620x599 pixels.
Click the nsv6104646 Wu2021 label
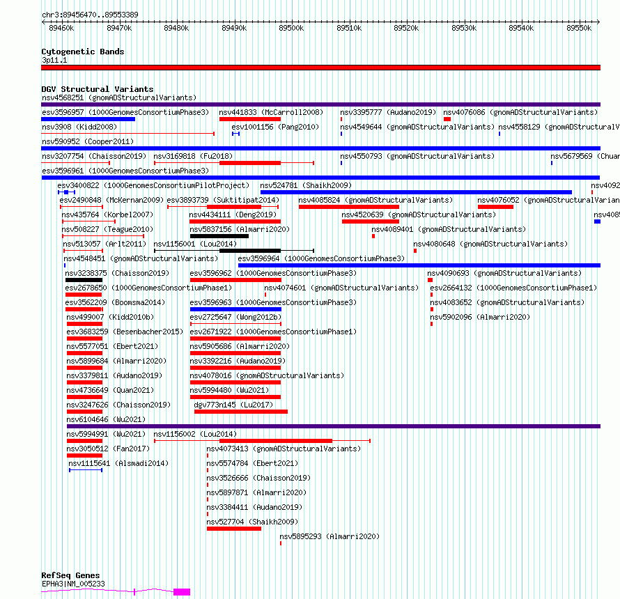click(106, 419)
